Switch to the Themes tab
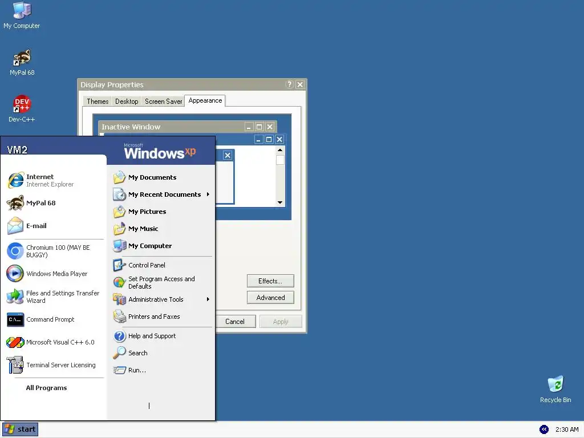Viewport: 584px width, 438px height. 98,102
